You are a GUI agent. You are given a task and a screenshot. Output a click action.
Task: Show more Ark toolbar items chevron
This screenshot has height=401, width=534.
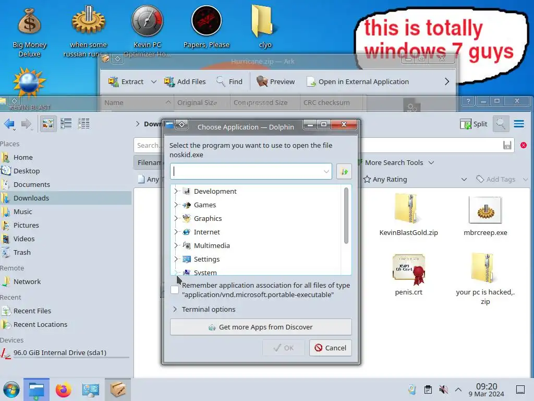tap(447, 82)
